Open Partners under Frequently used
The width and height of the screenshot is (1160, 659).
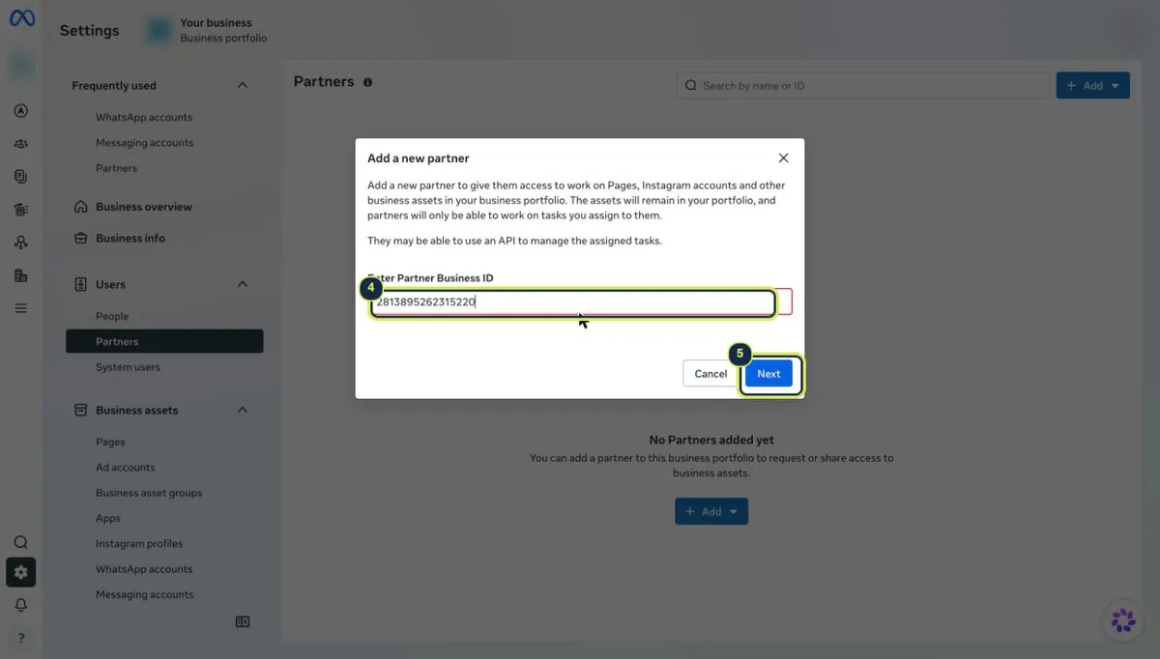pos(117,168)
